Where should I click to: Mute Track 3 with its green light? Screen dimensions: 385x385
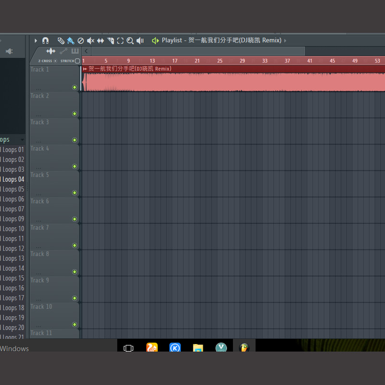(x=75, y=140)
